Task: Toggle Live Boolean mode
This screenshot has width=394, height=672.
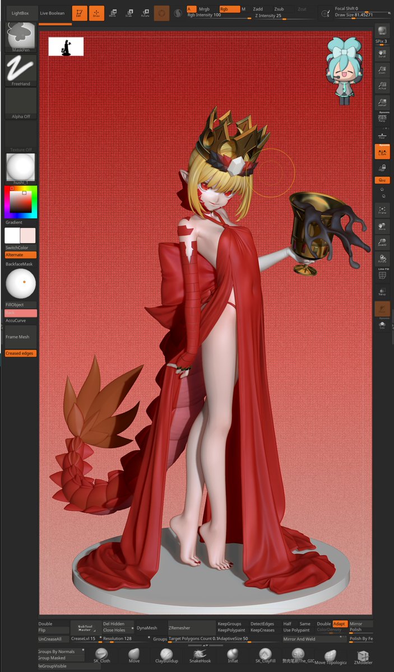Action: coord(52,13)
